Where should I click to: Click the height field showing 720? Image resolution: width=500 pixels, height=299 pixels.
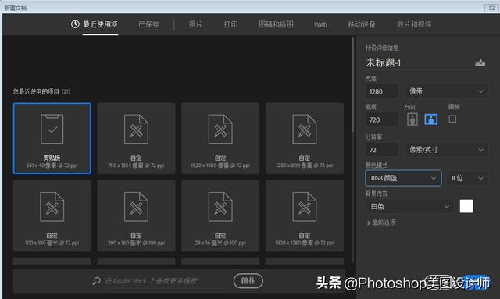382,120
